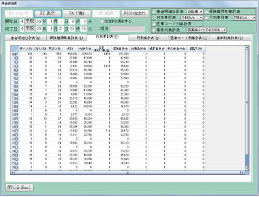Select the 1日 row header

pos(15,58)
